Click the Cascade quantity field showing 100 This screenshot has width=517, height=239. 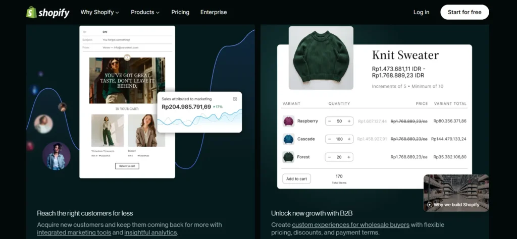click(x=339, y=139)
